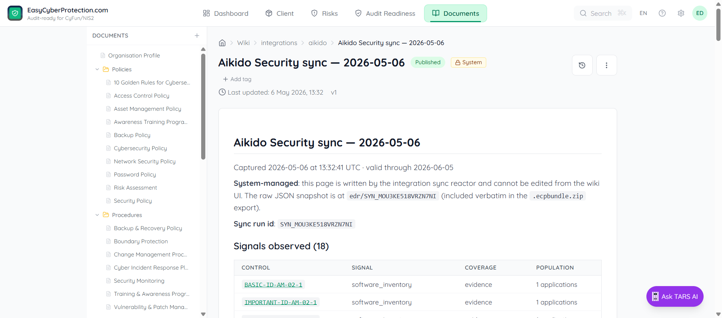This screenshot has width=722, height=318.
Task: Click sidebar scrollbar up arrow
Action: [203, 50]
